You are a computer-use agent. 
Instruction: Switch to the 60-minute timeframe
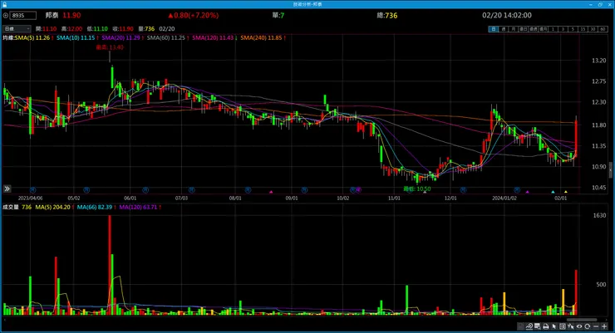click(x=603, y=29)
